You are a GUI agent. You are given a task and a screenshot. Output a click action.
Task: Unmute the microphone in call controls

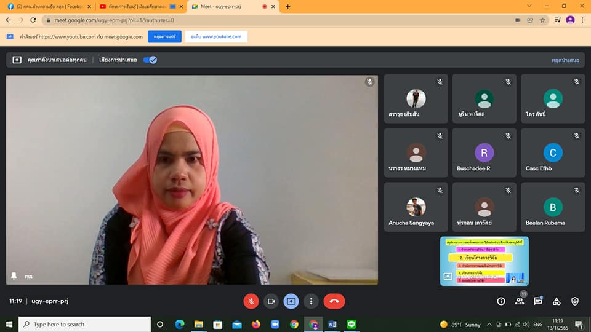point(251,301)
